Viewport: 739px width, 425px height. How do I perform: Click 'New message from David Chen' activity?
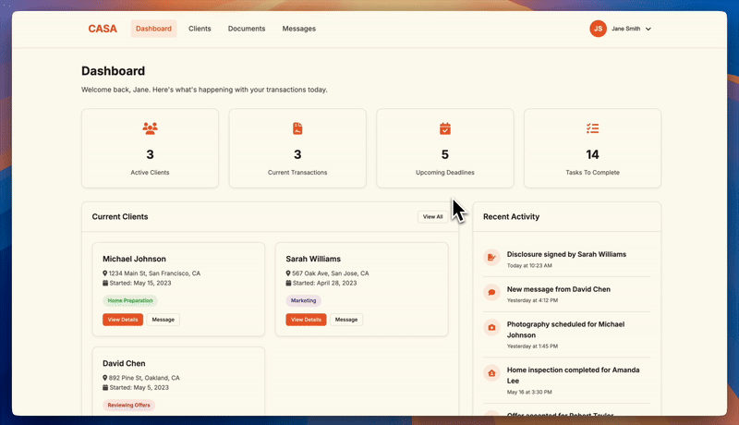[x=559, y=289]
